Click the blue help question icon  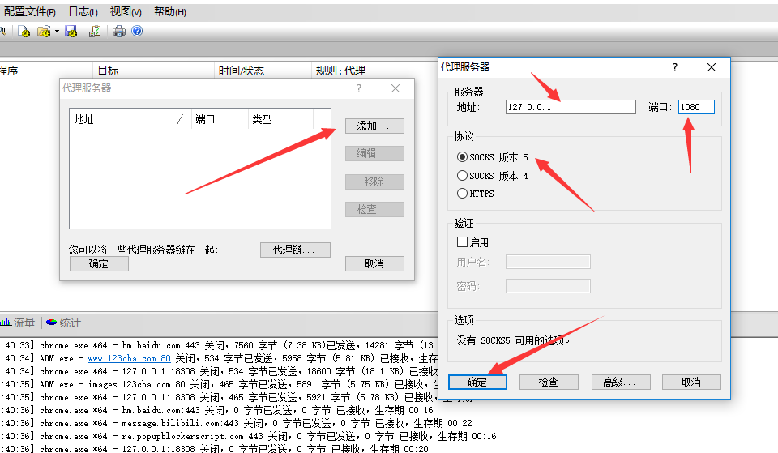pos(137,32)
